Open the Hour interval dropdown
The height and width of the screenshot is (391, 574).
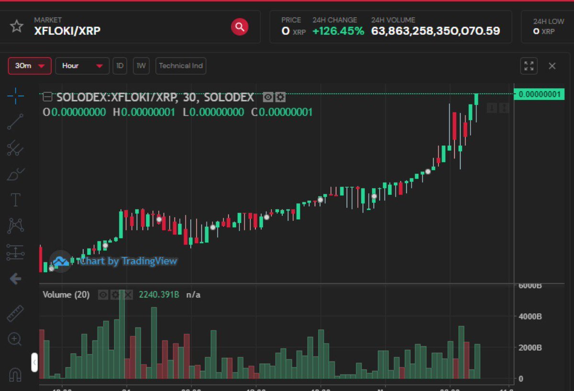pyautogui.click(x=82, y=66)
